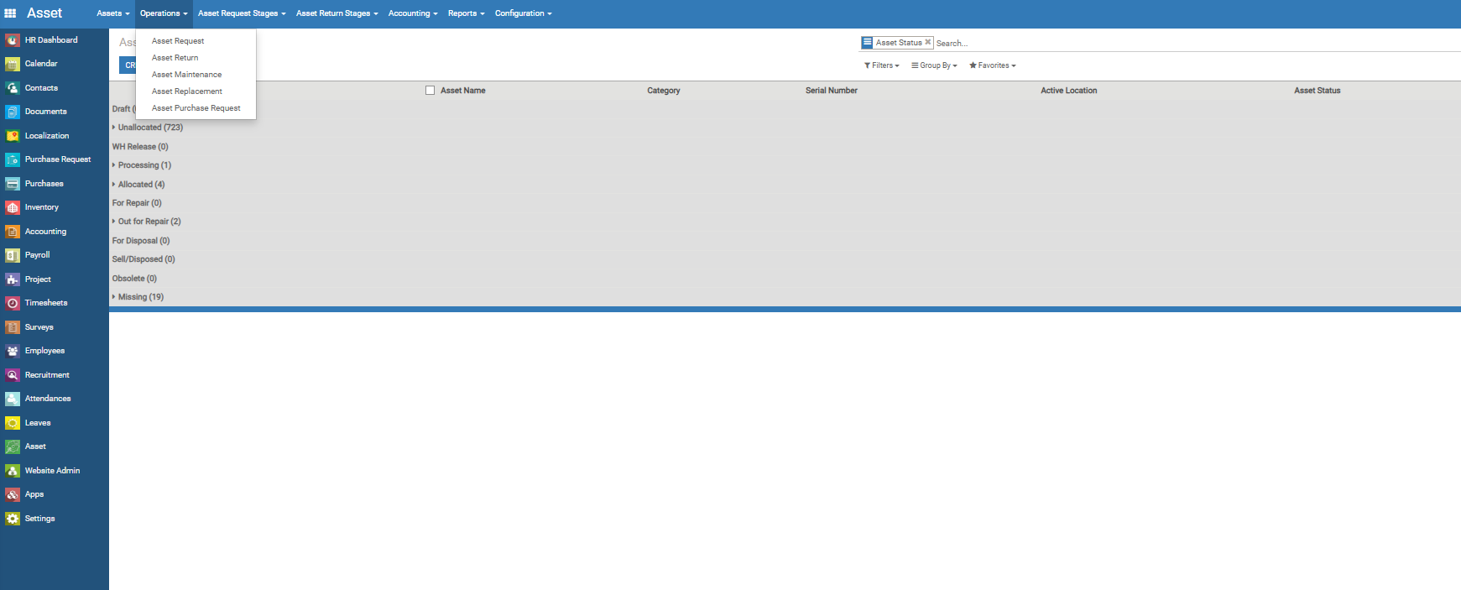
Task: Choose Asset Purchase Request menu entry
Action: coord(196,108)
